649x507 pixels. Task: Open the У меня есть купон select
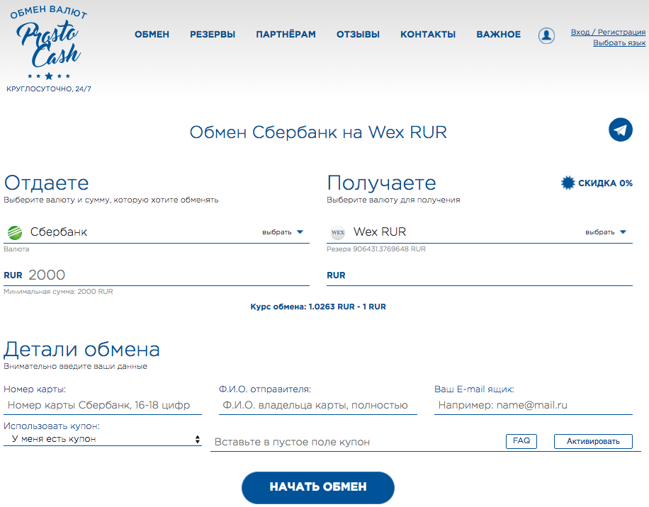point(103,439)
